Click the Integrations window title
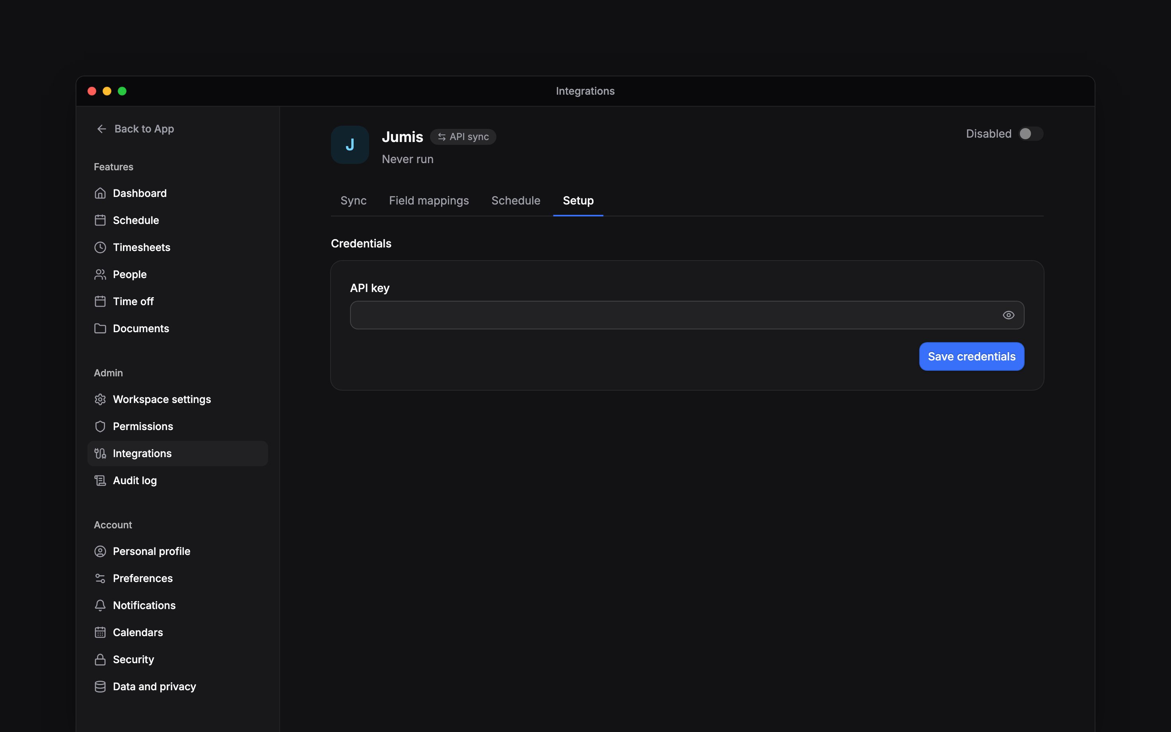This screenshot has width=1171, height=732. tap(585, 91)
